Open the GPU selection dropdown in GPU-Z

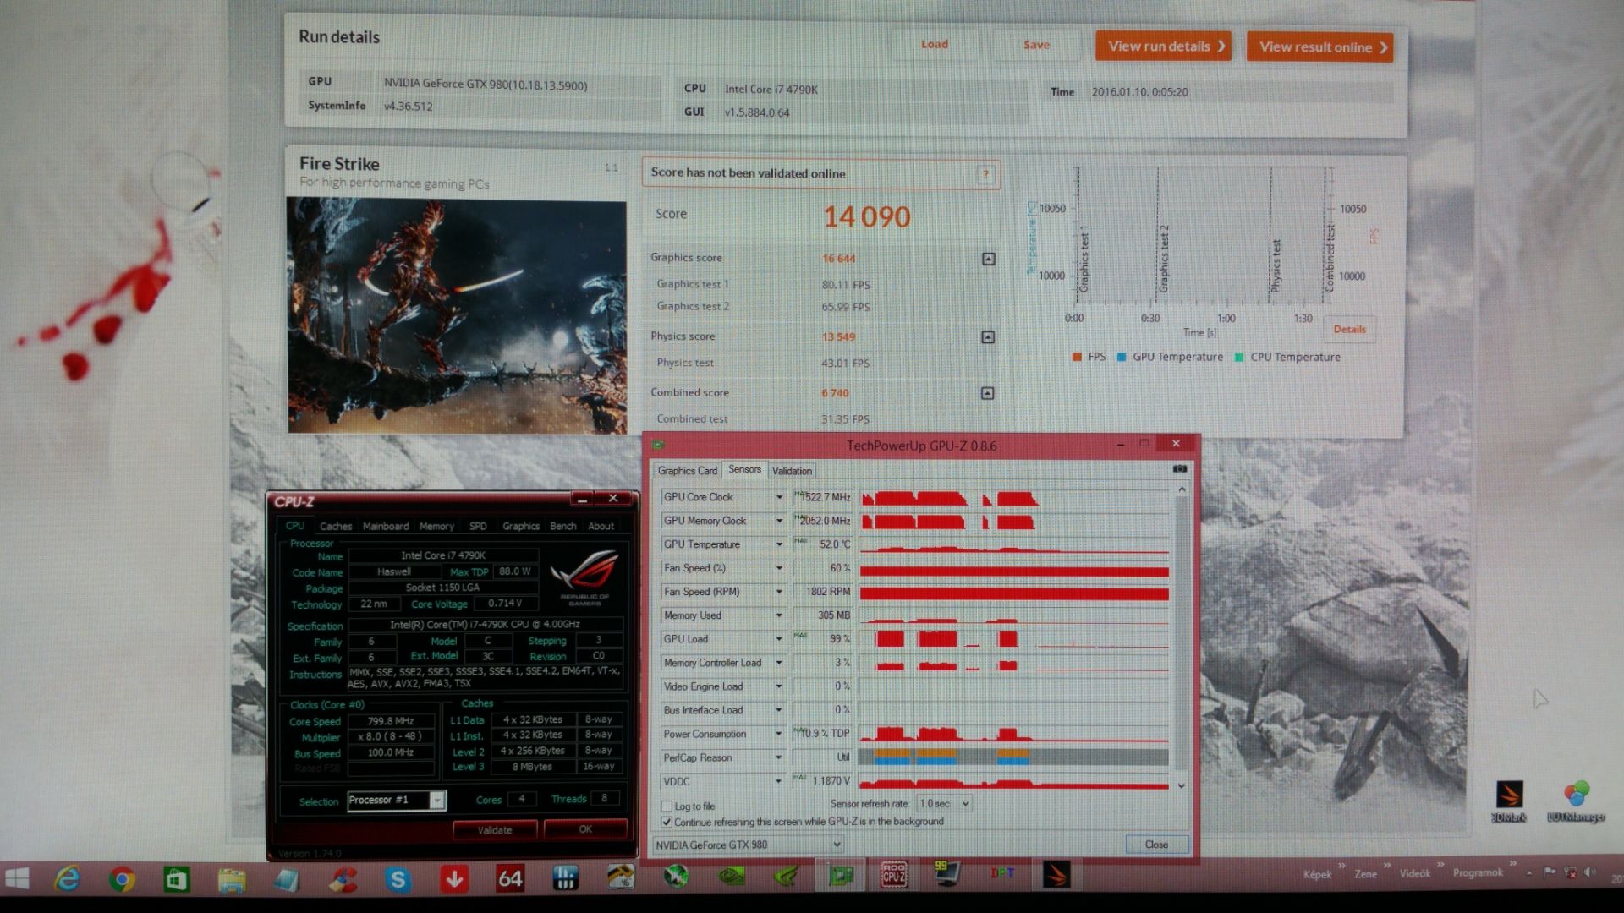coord(748,845)
